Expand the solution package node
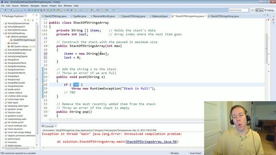276x155 pixels. pyautogui.click(x=6, y=43)
